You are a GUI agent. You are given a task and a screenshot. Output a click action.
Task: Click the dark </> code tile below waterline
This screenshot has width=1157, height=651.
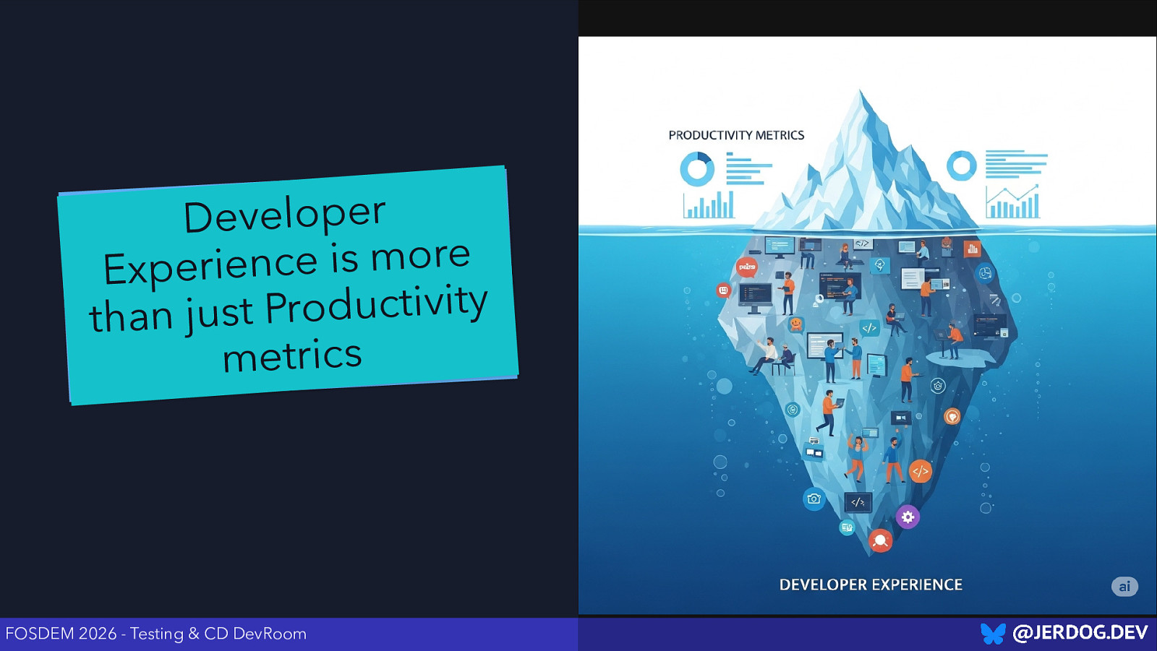[x=858, y=501]
